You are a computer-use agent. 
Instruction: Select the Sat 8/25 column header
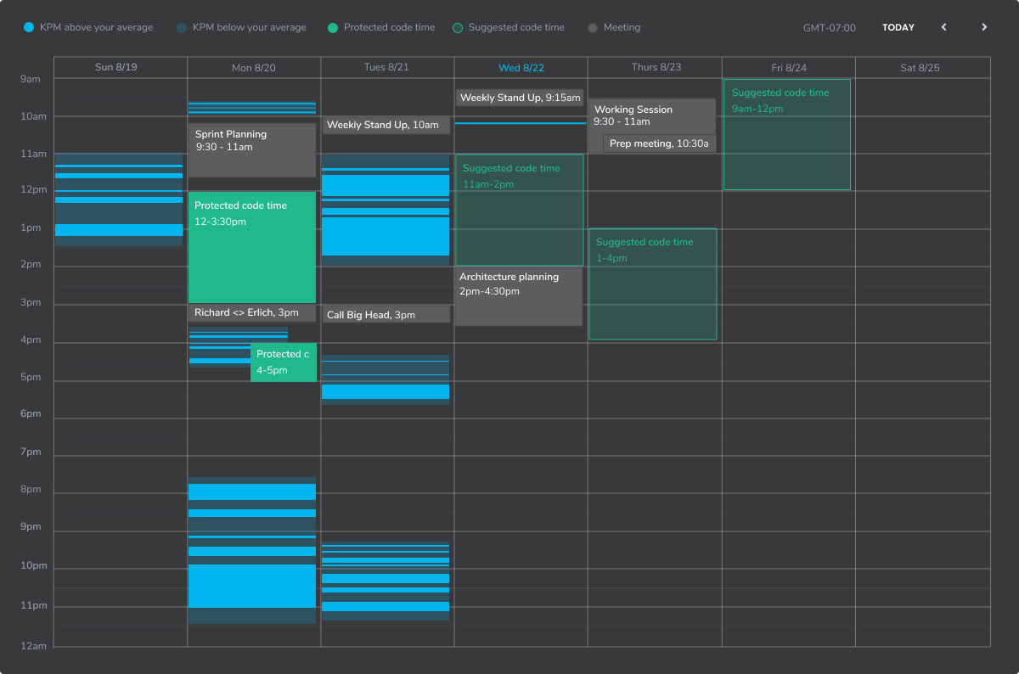(921, 68)
